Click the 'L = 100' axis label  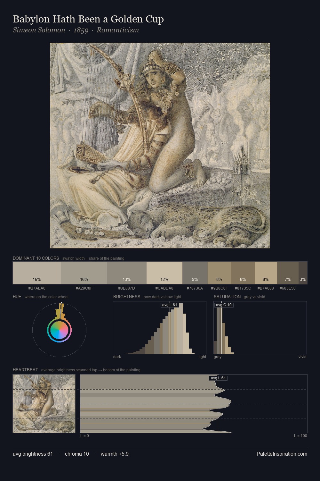pos(300,436)
